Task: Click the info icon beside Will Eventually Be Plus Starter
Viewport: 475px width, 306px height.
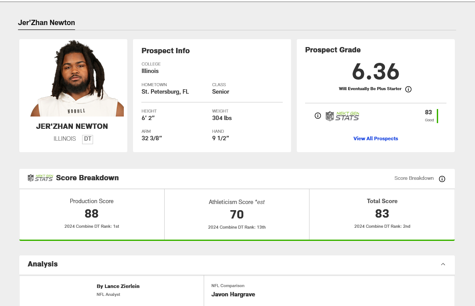Action: pyautogui.click(x=408, y=89)
